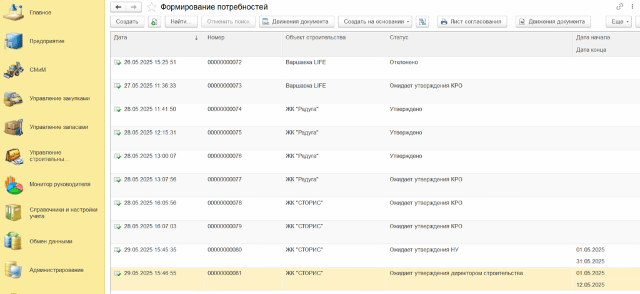This screenshot has height=294, width=640.
Task: Click ЖК "Радуга" in row 00000000074
Action: (x=302, y=109)
